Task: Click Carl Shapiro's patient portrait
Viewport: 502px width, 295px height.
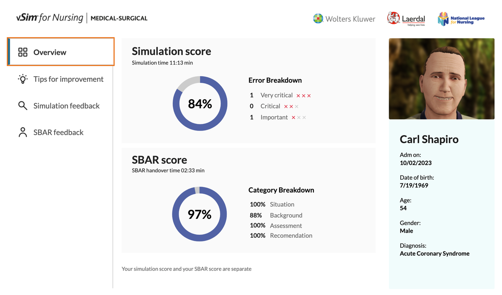Action: [441, 79]
